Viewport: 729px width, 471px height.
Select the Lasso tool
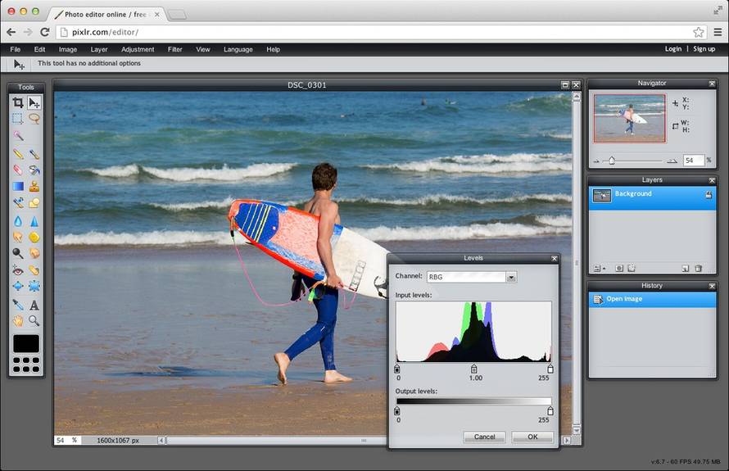[34, 118]
